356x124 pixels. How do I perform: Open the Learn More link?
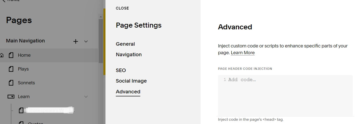point(243,53)
